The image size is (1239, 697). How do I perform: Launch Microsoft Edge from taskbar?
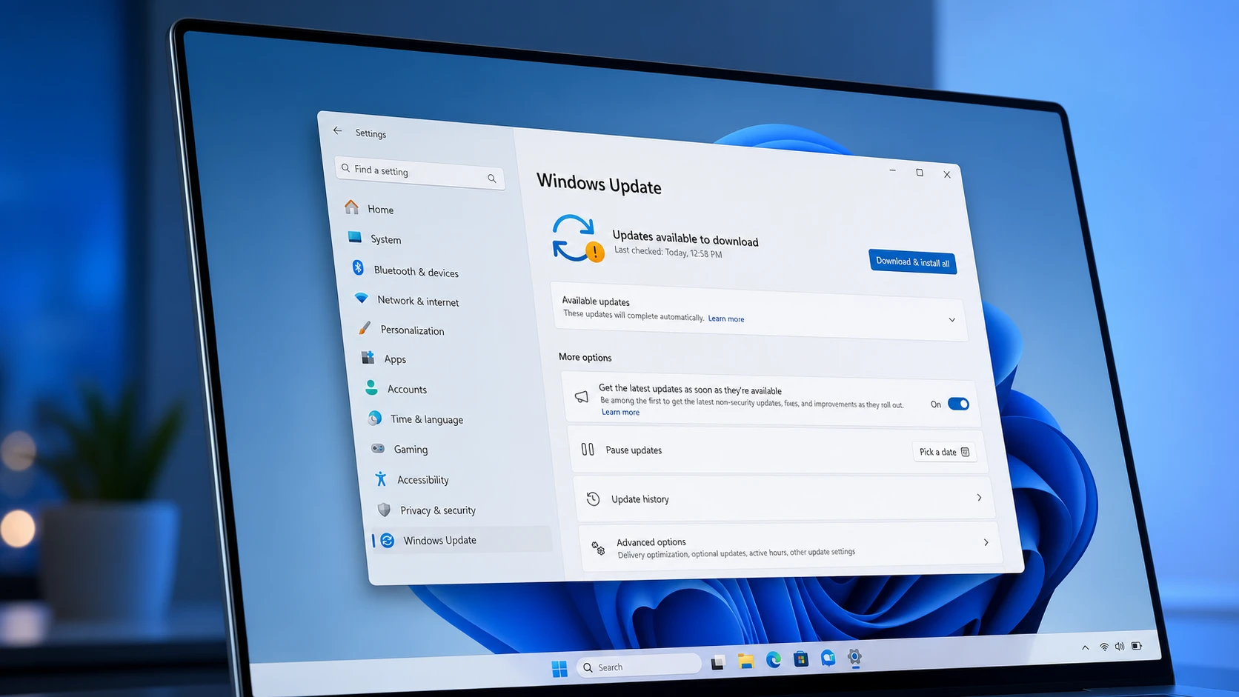[x=774, y=660]
